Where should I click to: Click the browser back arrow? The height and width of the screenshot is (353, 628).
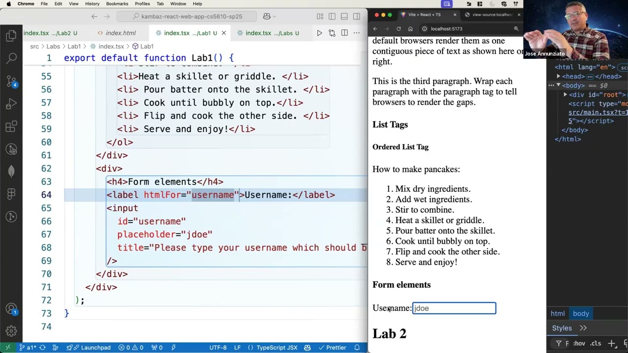click(x=375, y=28)
